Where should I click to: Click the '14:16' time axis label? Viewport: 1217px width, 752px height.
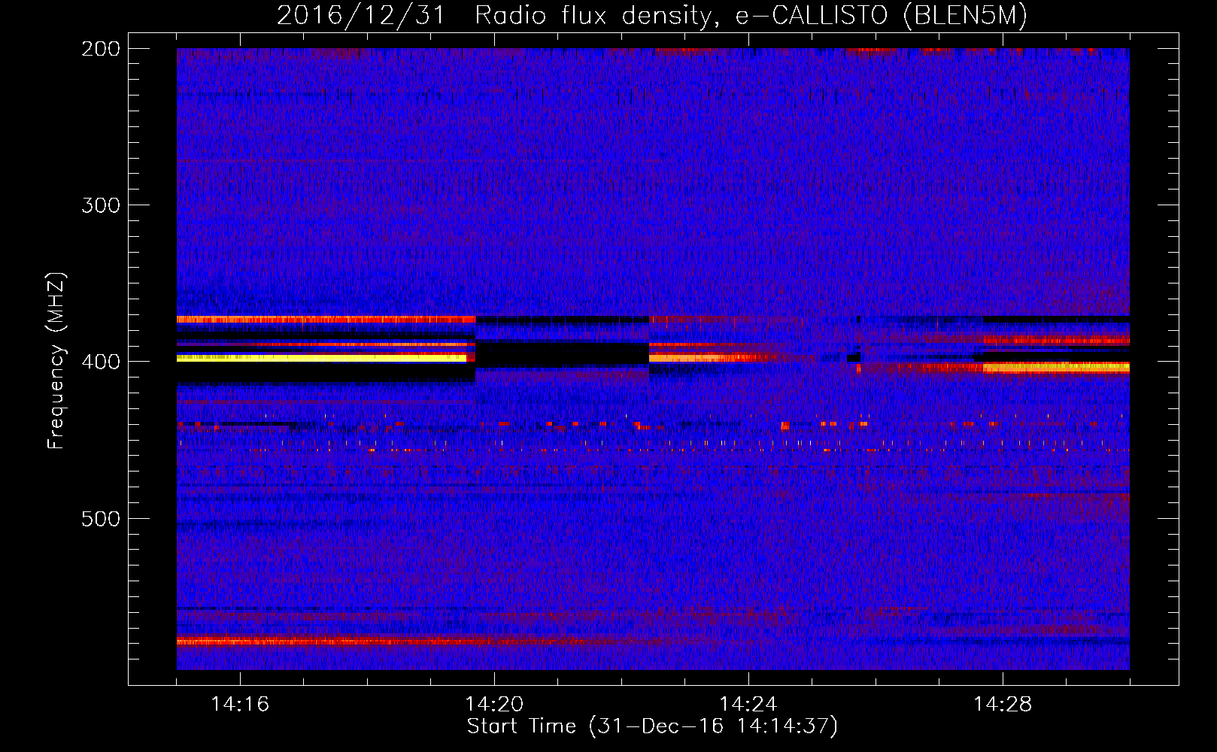240,705
